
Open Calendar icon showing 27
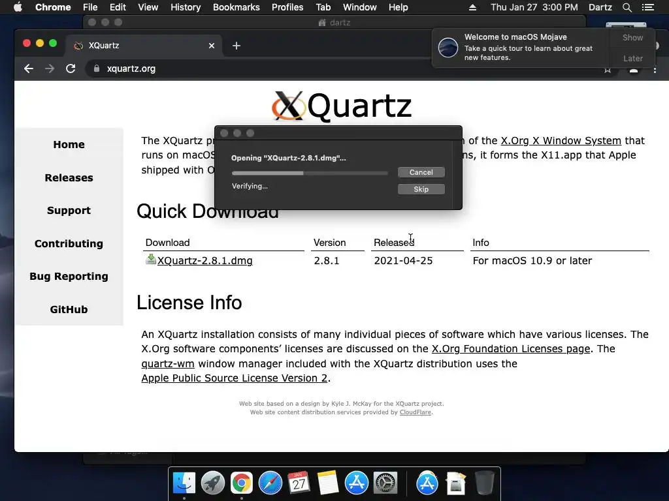coord(299,483)
